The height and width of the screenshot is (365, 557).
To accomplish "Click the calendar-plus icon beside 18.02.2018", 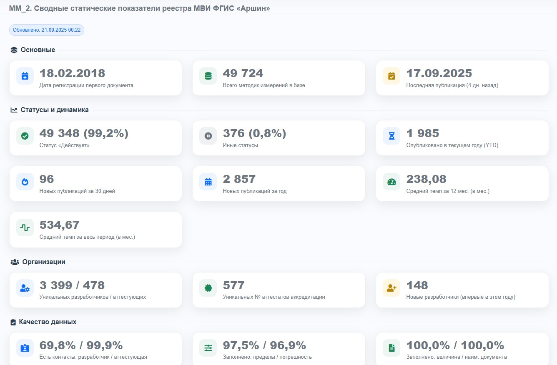I will pos(25,76).
